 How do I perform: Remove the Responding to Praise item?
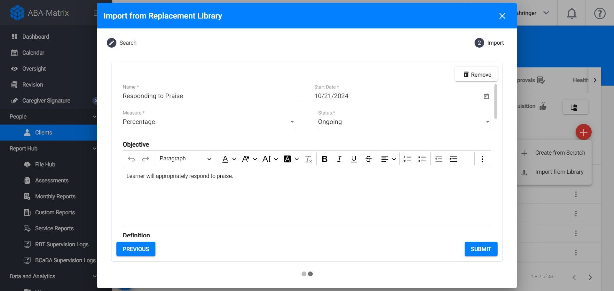(476, 74)
